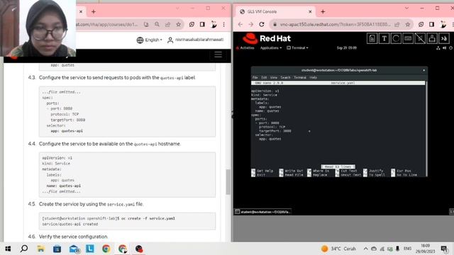Image resolution: width=454 pixels, height=255 pixels.
Task: Open File Explorer from the taskbar
Action: click(x=41, y=249)
